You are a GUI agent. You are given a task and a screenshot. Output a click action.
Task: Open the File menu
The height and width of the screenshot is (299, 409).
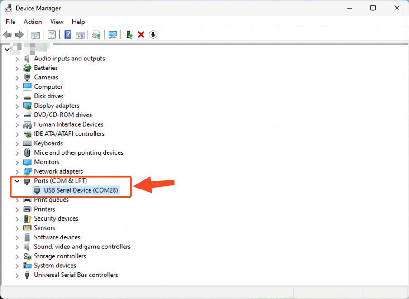point(10,22)
